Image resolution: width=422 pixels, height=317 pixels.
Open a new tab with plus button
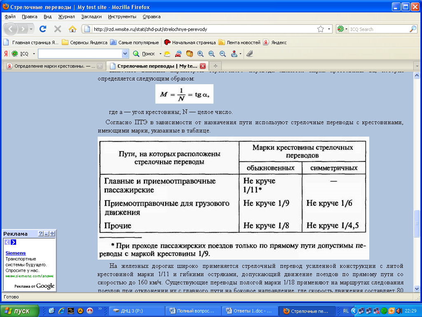(215, 66)
